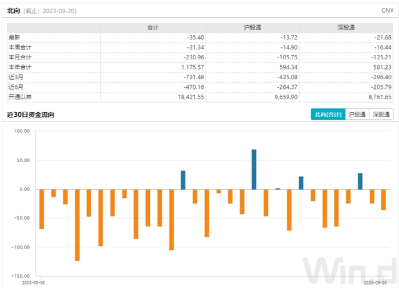The height and width of the screenshot is (288, 399).
Task: Select the 近6月 row label
Action: tap(16, 87)
